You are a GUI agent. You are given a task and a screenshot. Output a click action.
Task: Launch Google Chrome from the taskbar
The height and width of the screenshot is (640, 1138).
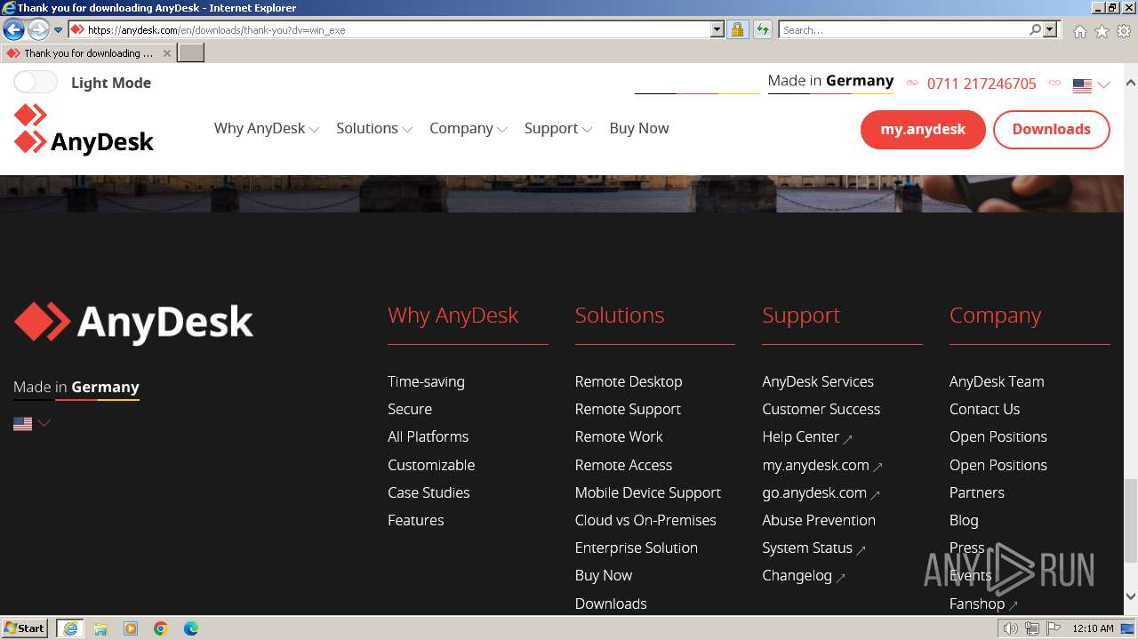161,628
